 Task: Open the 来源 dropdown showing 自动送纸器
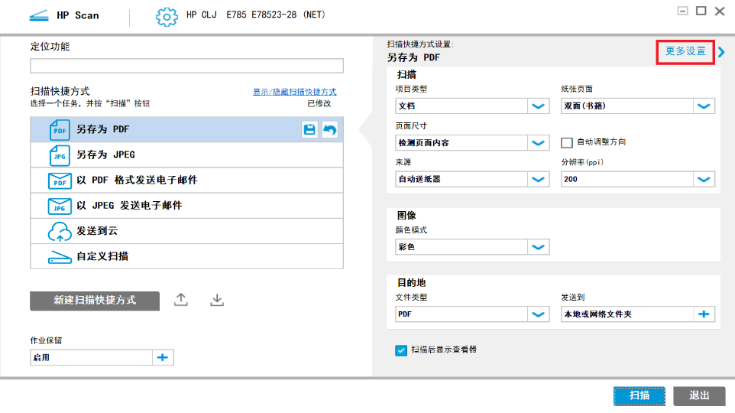click(472, 179)
